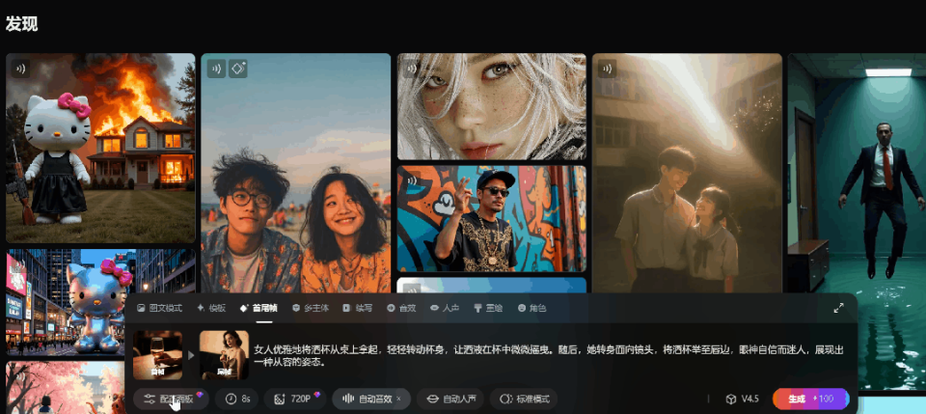Click the 生成 +100 generate button
926x414 pixels.
click(x=811, y=400)
